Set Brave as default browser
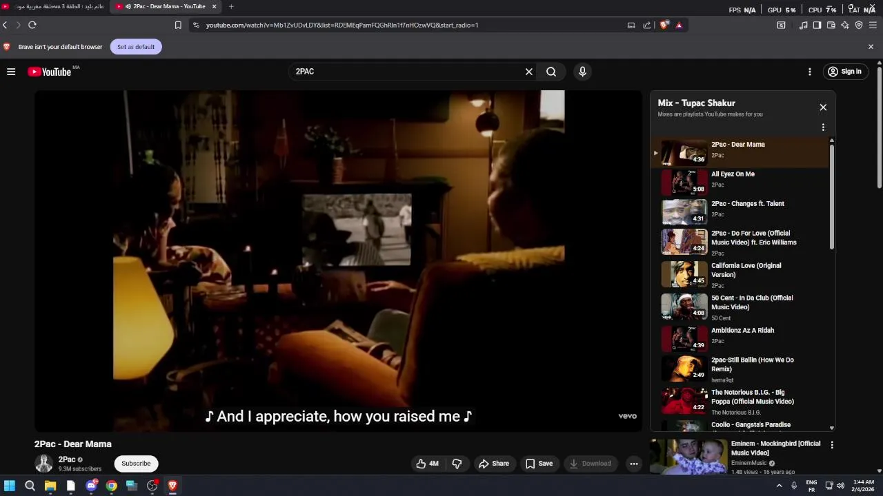 136,47
